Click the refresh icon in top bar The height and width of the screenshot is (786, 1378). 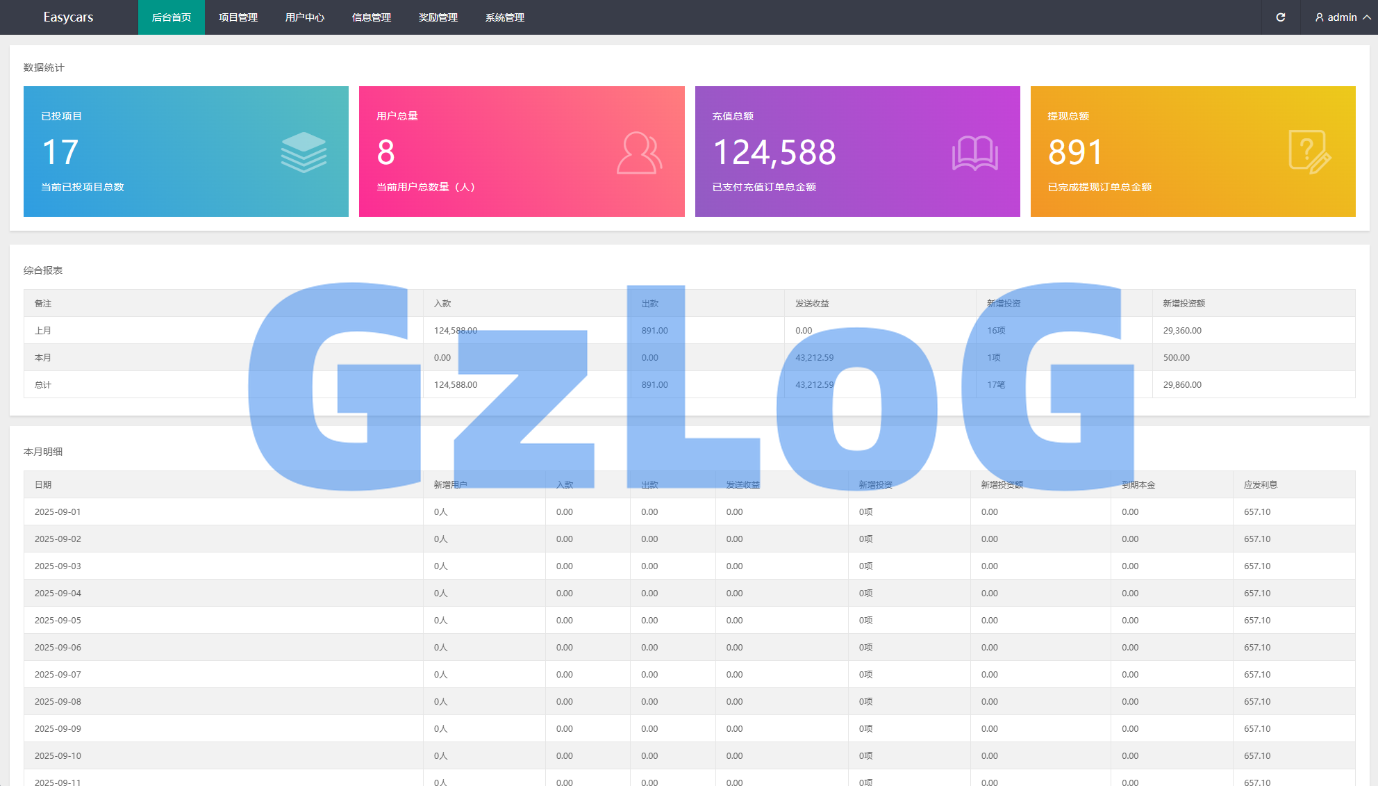click(1280, 17)
